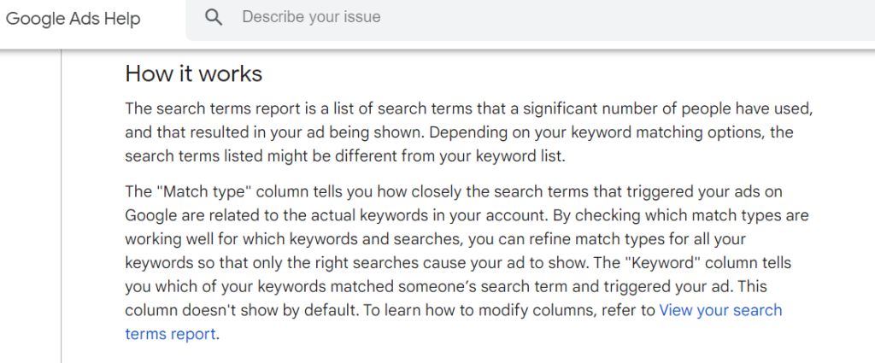Follow the 'terms report' link on the last line
Screen dimensions: 875x363
pos(170,334)
